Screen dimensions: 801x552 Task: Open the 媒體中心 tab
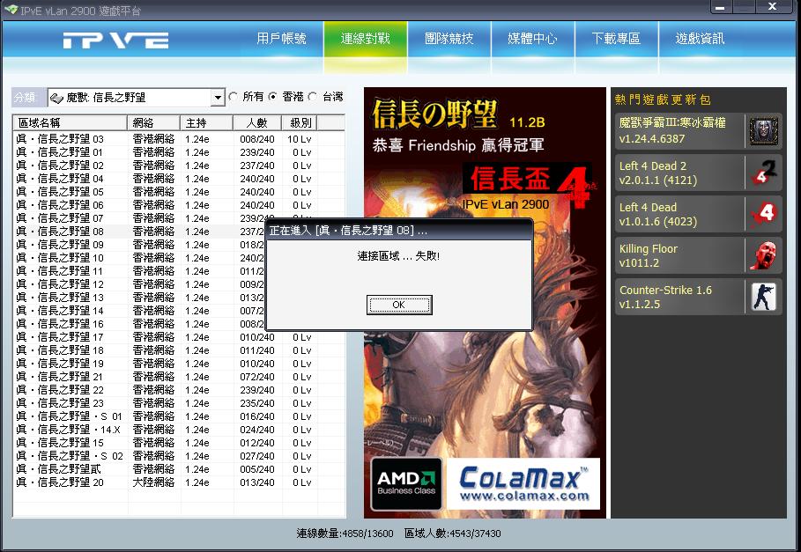point(532,38)
